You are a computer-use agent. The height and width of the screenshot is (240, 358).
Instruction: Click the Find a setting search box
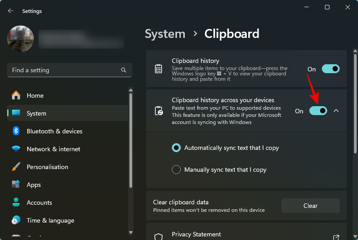tap(69, 70)
